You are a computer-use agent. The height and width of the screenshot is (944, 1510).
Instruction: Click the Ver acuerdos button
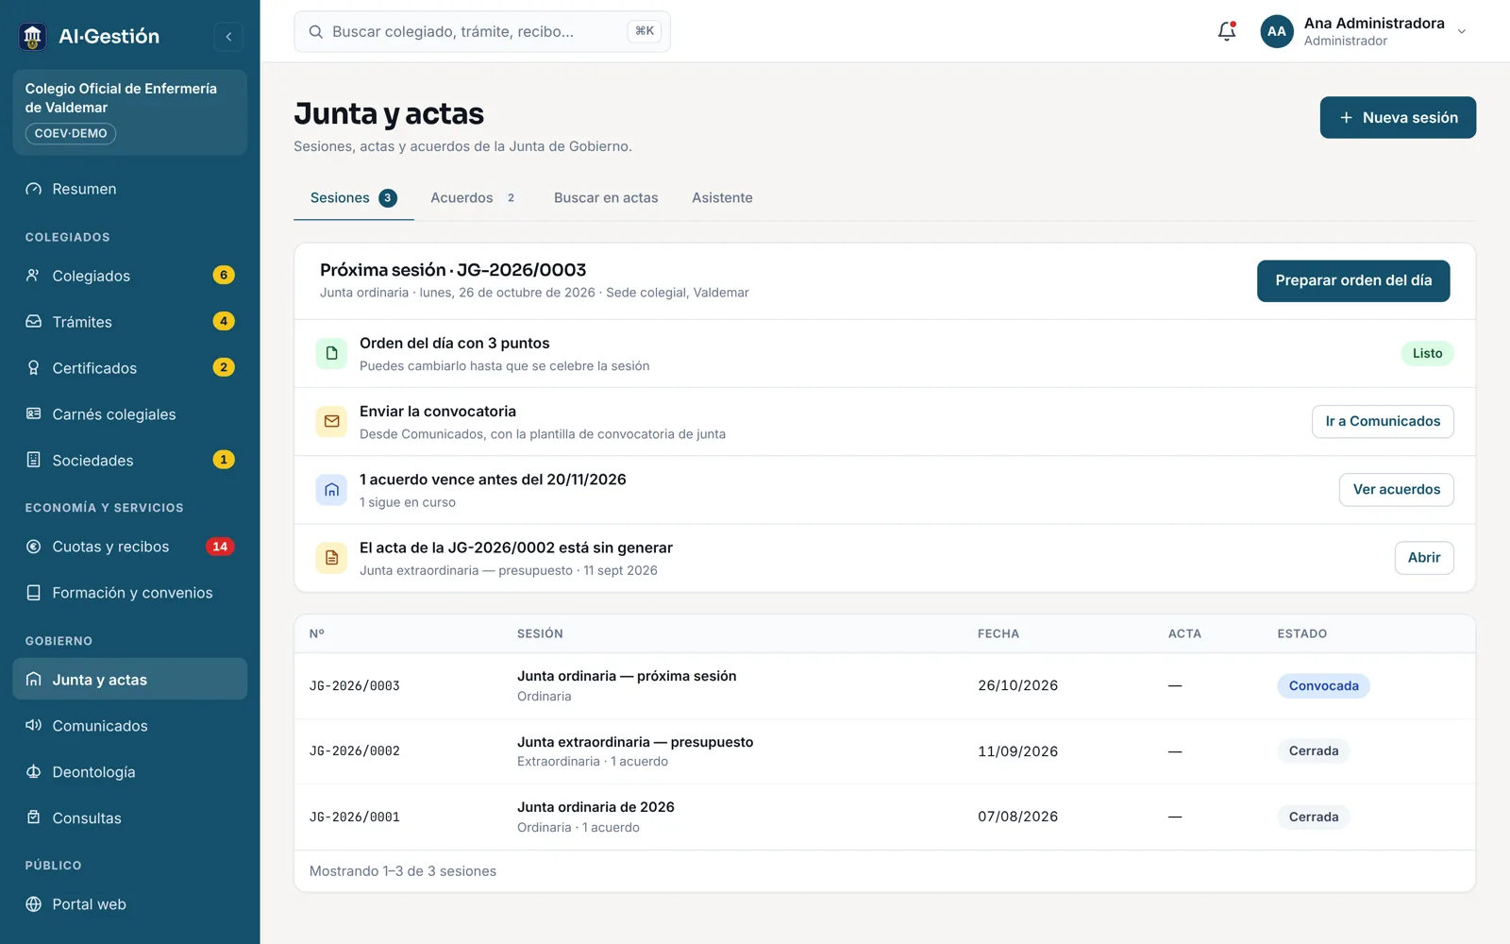1397,490
